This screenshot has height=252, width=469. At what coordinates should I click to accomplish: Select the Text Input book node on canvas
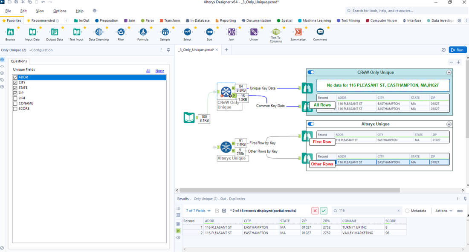pyautogui.click(x=189, y=118)
